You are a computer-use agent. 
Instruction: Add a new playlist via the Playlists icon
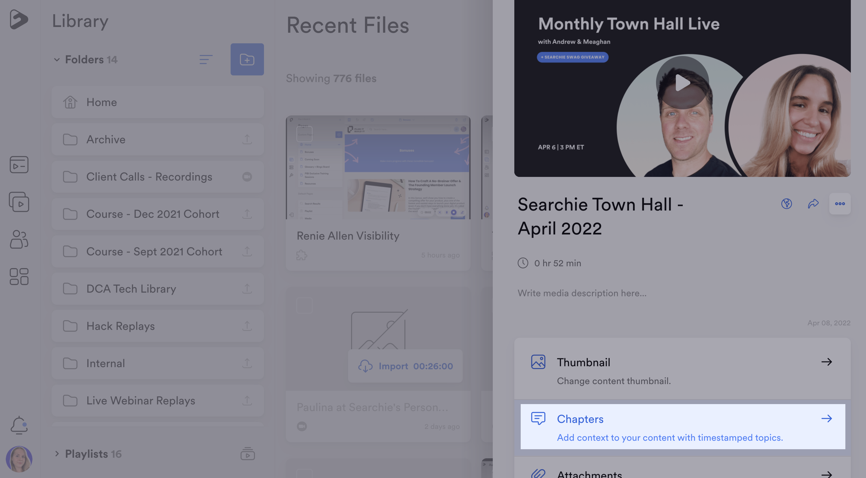coord(247,454)
